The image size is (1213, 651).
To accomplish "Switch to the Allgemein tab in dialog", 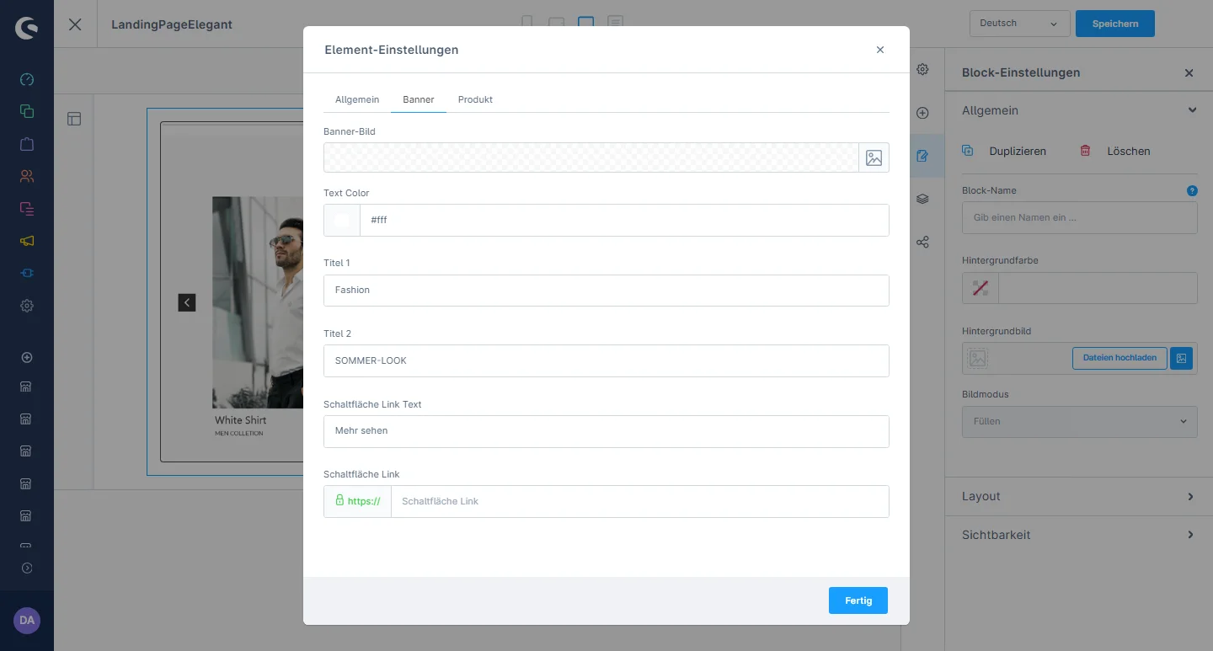I will click(x=357, y=99).
